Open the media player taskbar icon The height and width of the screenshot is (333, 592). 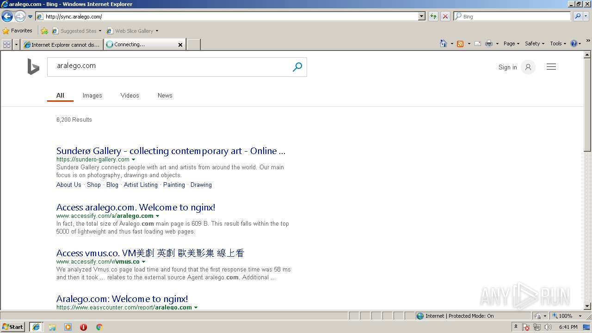[68, 327]
